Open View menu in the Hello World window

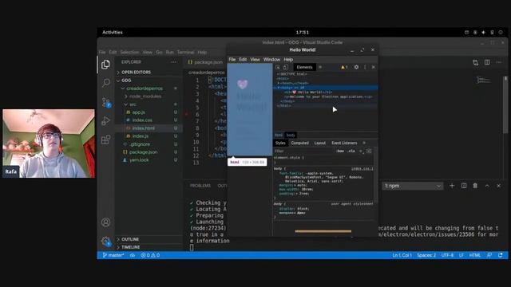pos(255,59)
